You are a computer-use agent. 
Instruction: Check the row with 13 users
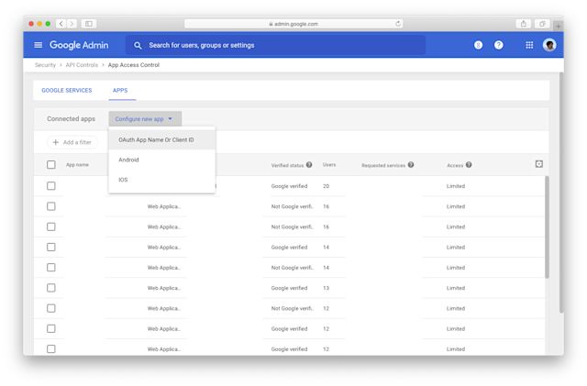point(51,288)
